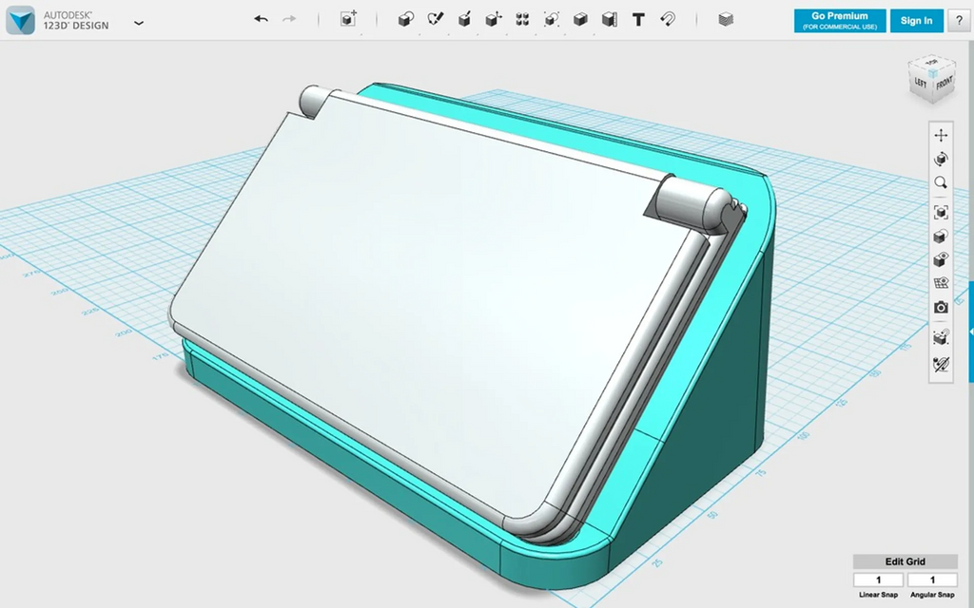Activate the Orbit navigation tool
Image resolution: width=974 pixels, height=608 pixels.
click(941, 160)
